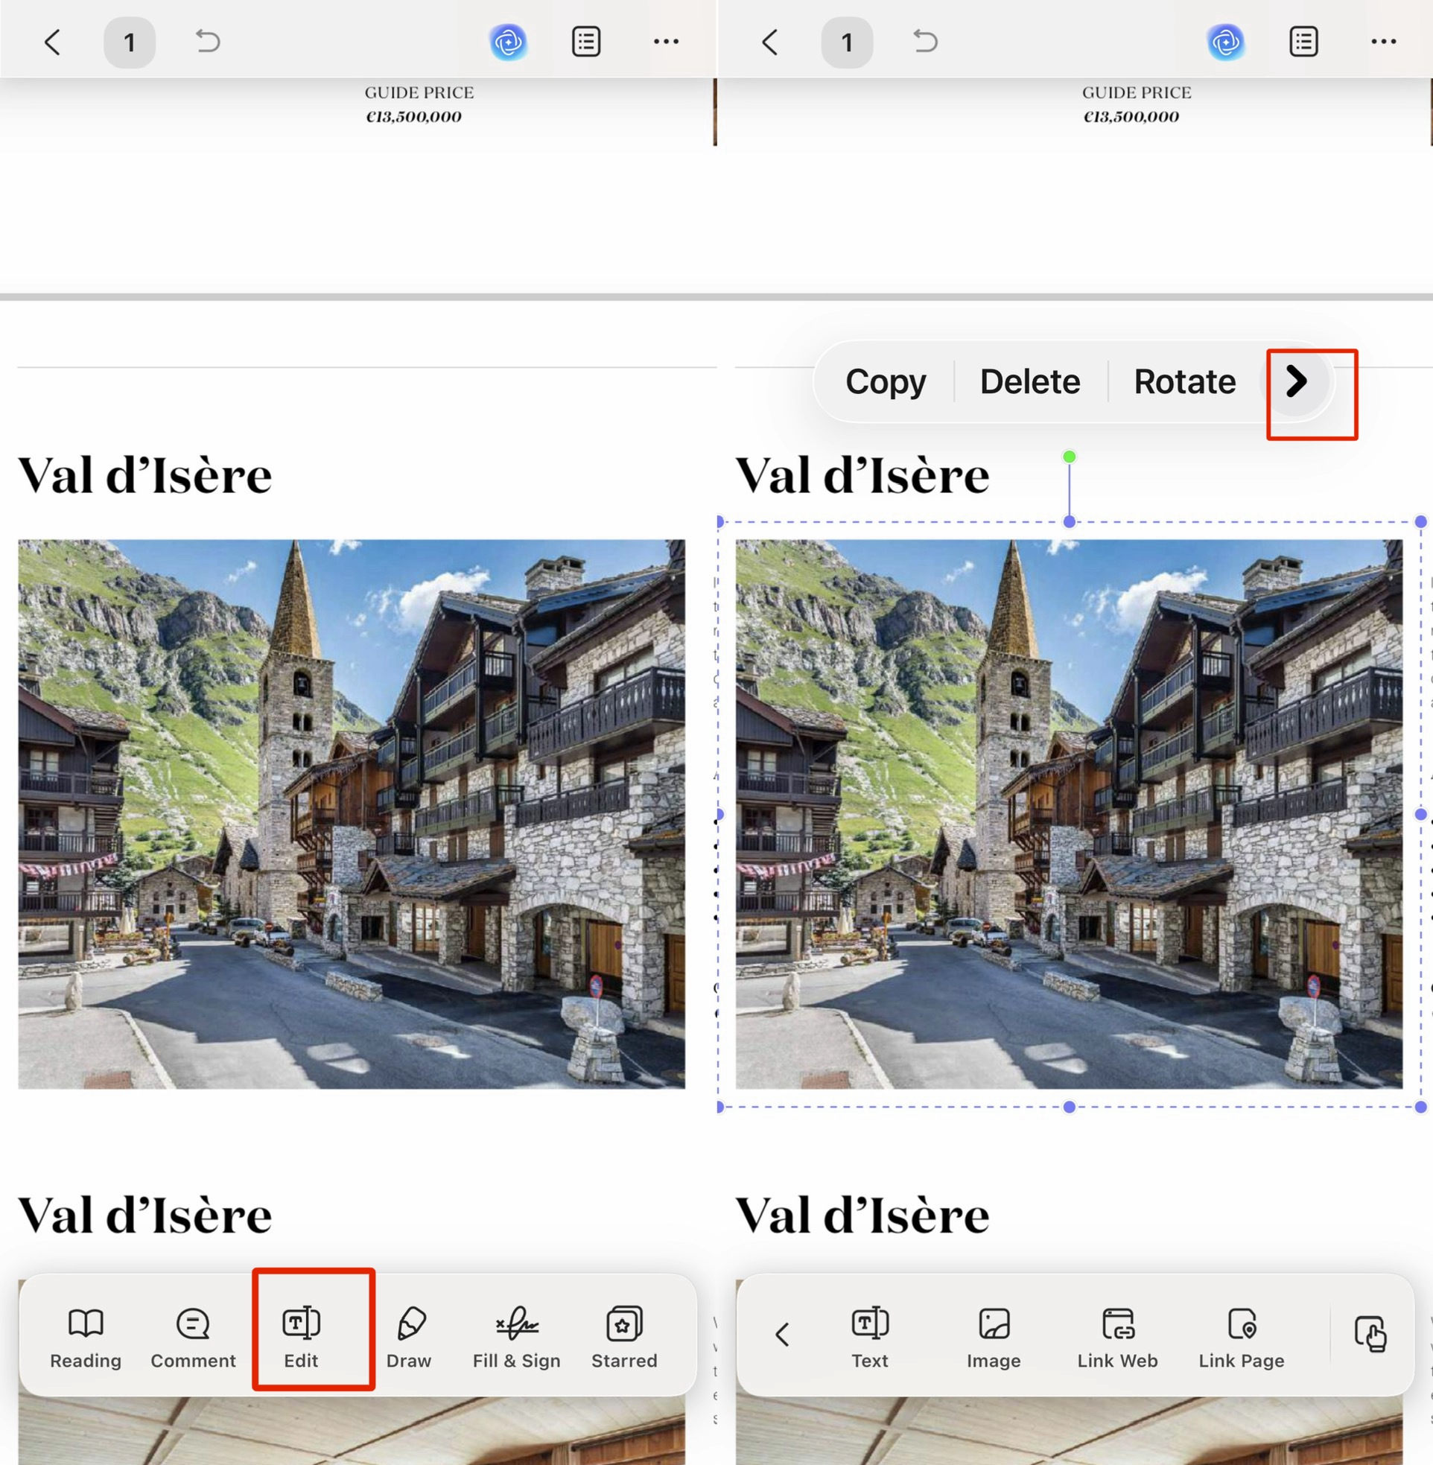1433x1465 pixels.
Task: Choose Copy in the image popup menu
Action: point(885,381)
